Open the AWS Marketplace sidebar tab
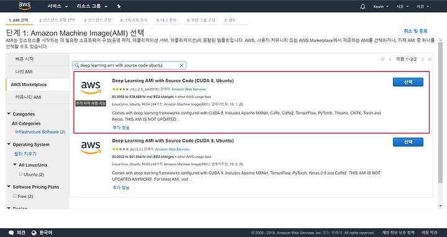447x237 pixels. tap(38, 84)
